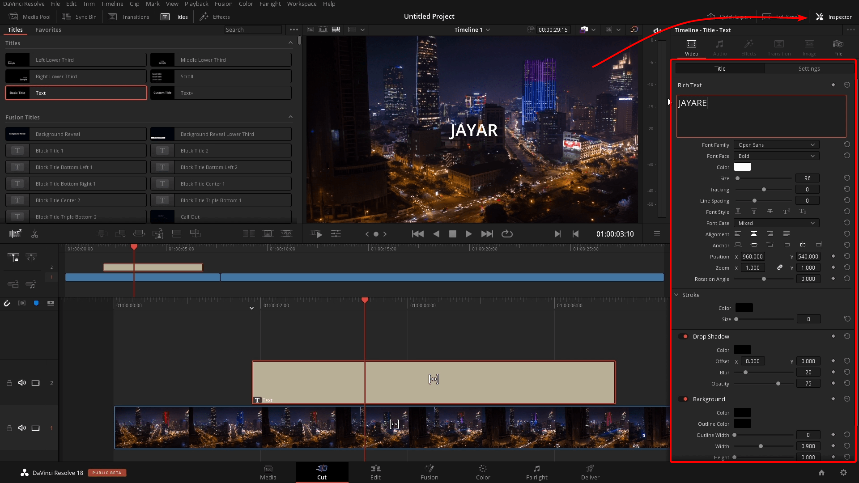Open the Font Family dropdown

click(776, 144)
